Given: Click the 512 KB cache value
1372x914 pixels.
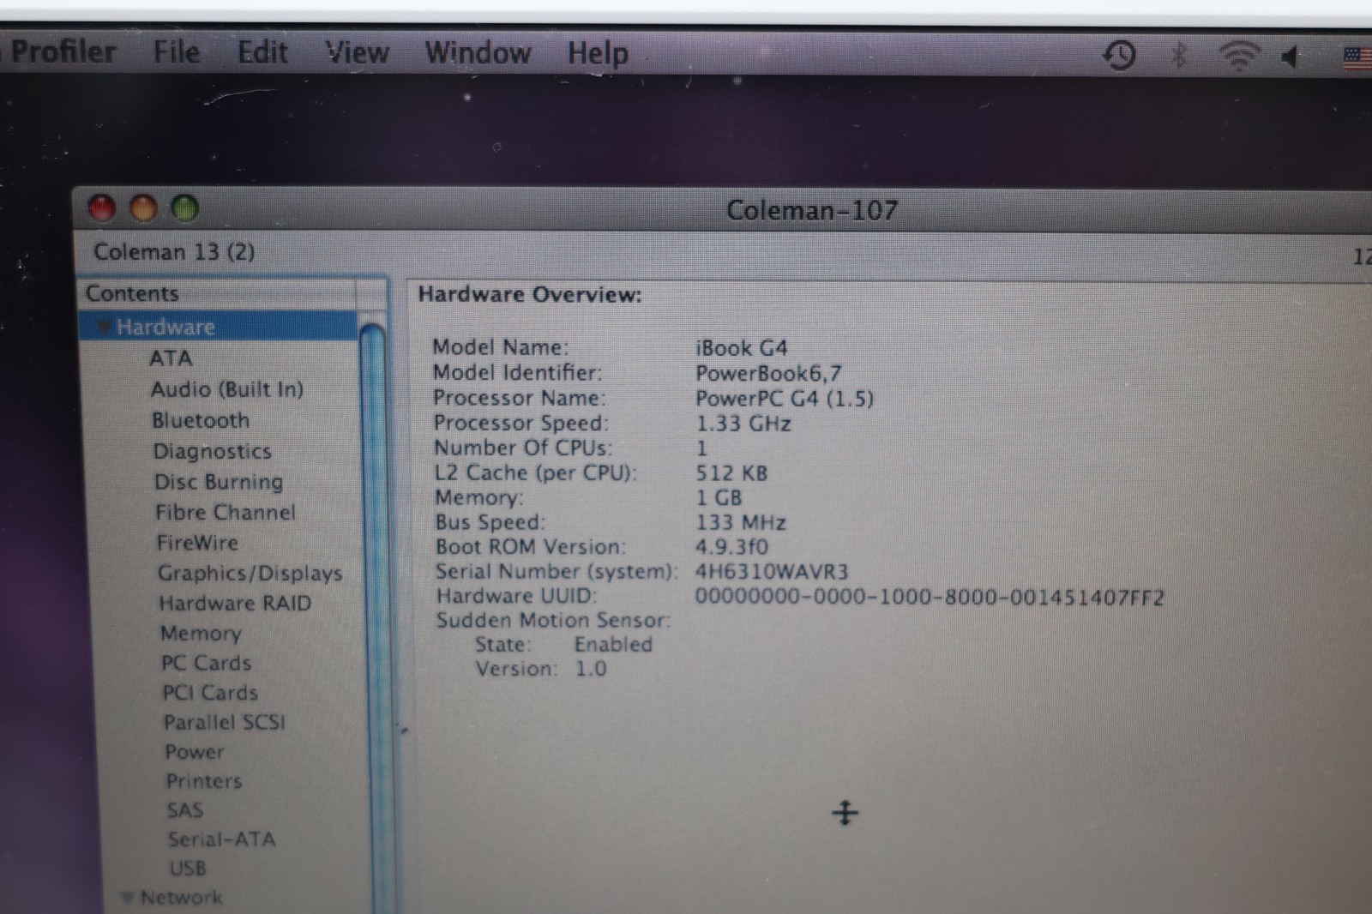Looking at the screenshot, I should (731, 473).
